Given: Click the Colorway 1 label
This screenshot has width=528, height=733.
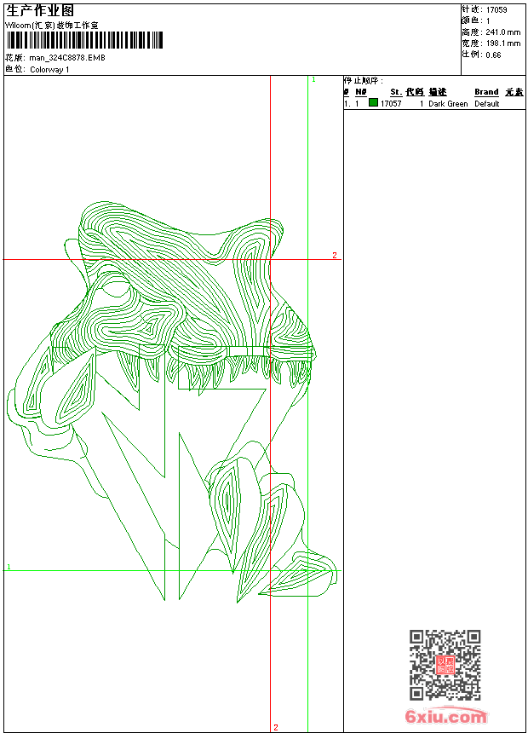Looking at the screenshot, I should point(49,69).
